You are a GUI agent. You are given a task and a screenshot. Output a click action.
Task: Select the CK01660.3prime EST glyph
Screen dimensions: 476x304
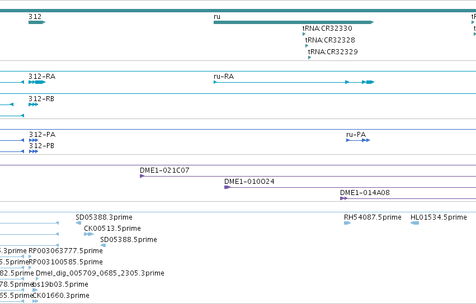point(35,301)
